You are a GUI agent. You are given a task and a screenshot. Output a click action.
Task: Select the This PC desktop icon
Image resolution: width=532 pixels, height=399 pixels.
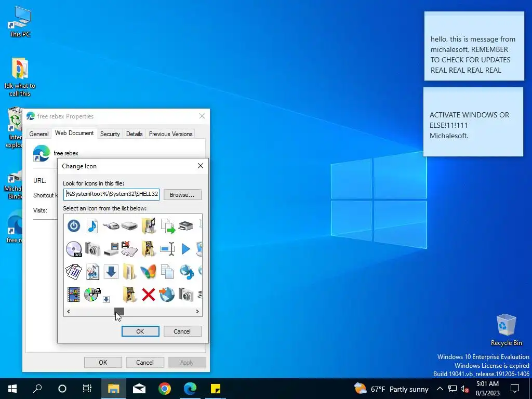coord(20,22)
